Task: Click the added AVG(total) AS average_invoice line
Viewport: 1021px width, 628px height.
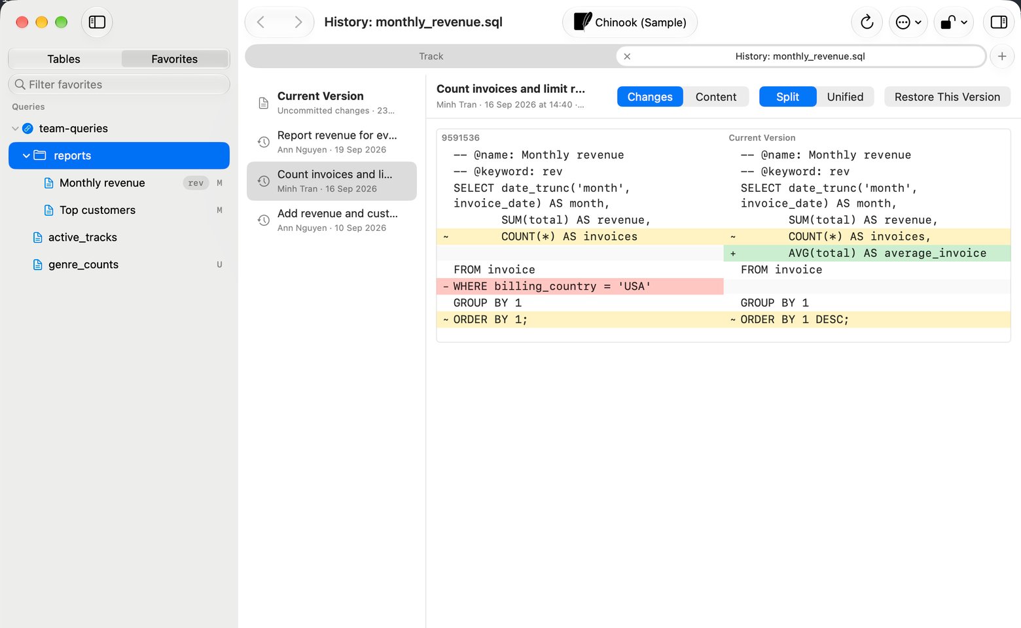Action: 867,253
